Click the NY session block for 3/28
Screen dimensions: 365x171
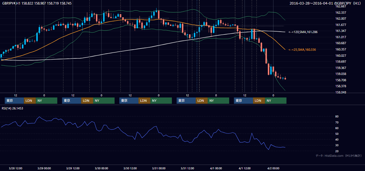pos(47,101)
